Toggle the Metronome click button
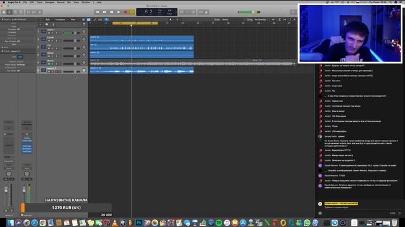Screen dimensions: 405x227 pyautogui.click(x=206, y=12)
